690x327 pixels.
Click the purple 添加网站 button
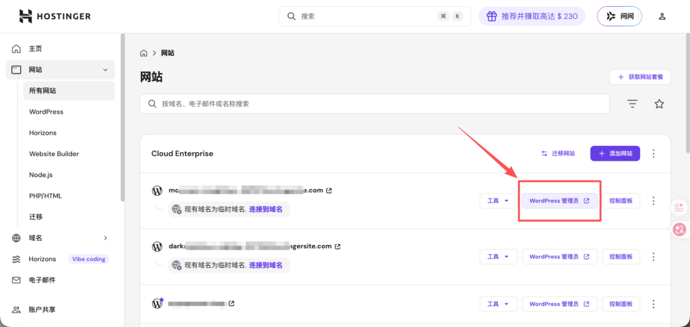point(615,153)
